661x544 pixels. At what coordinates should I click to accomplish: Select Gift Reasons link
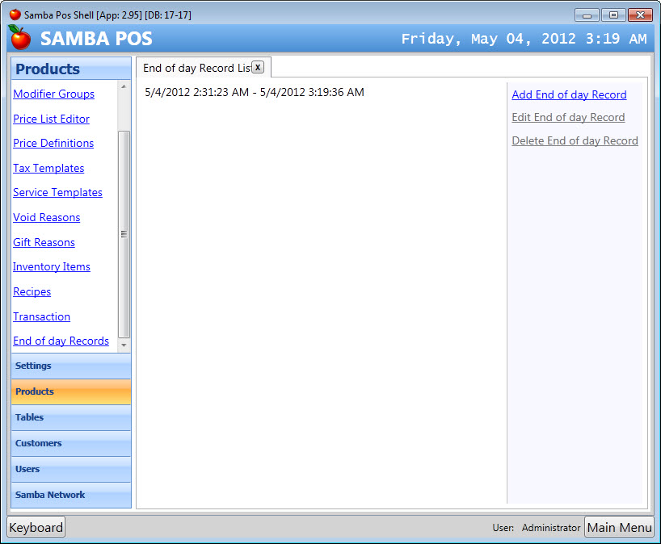click(x=44, y=242)
